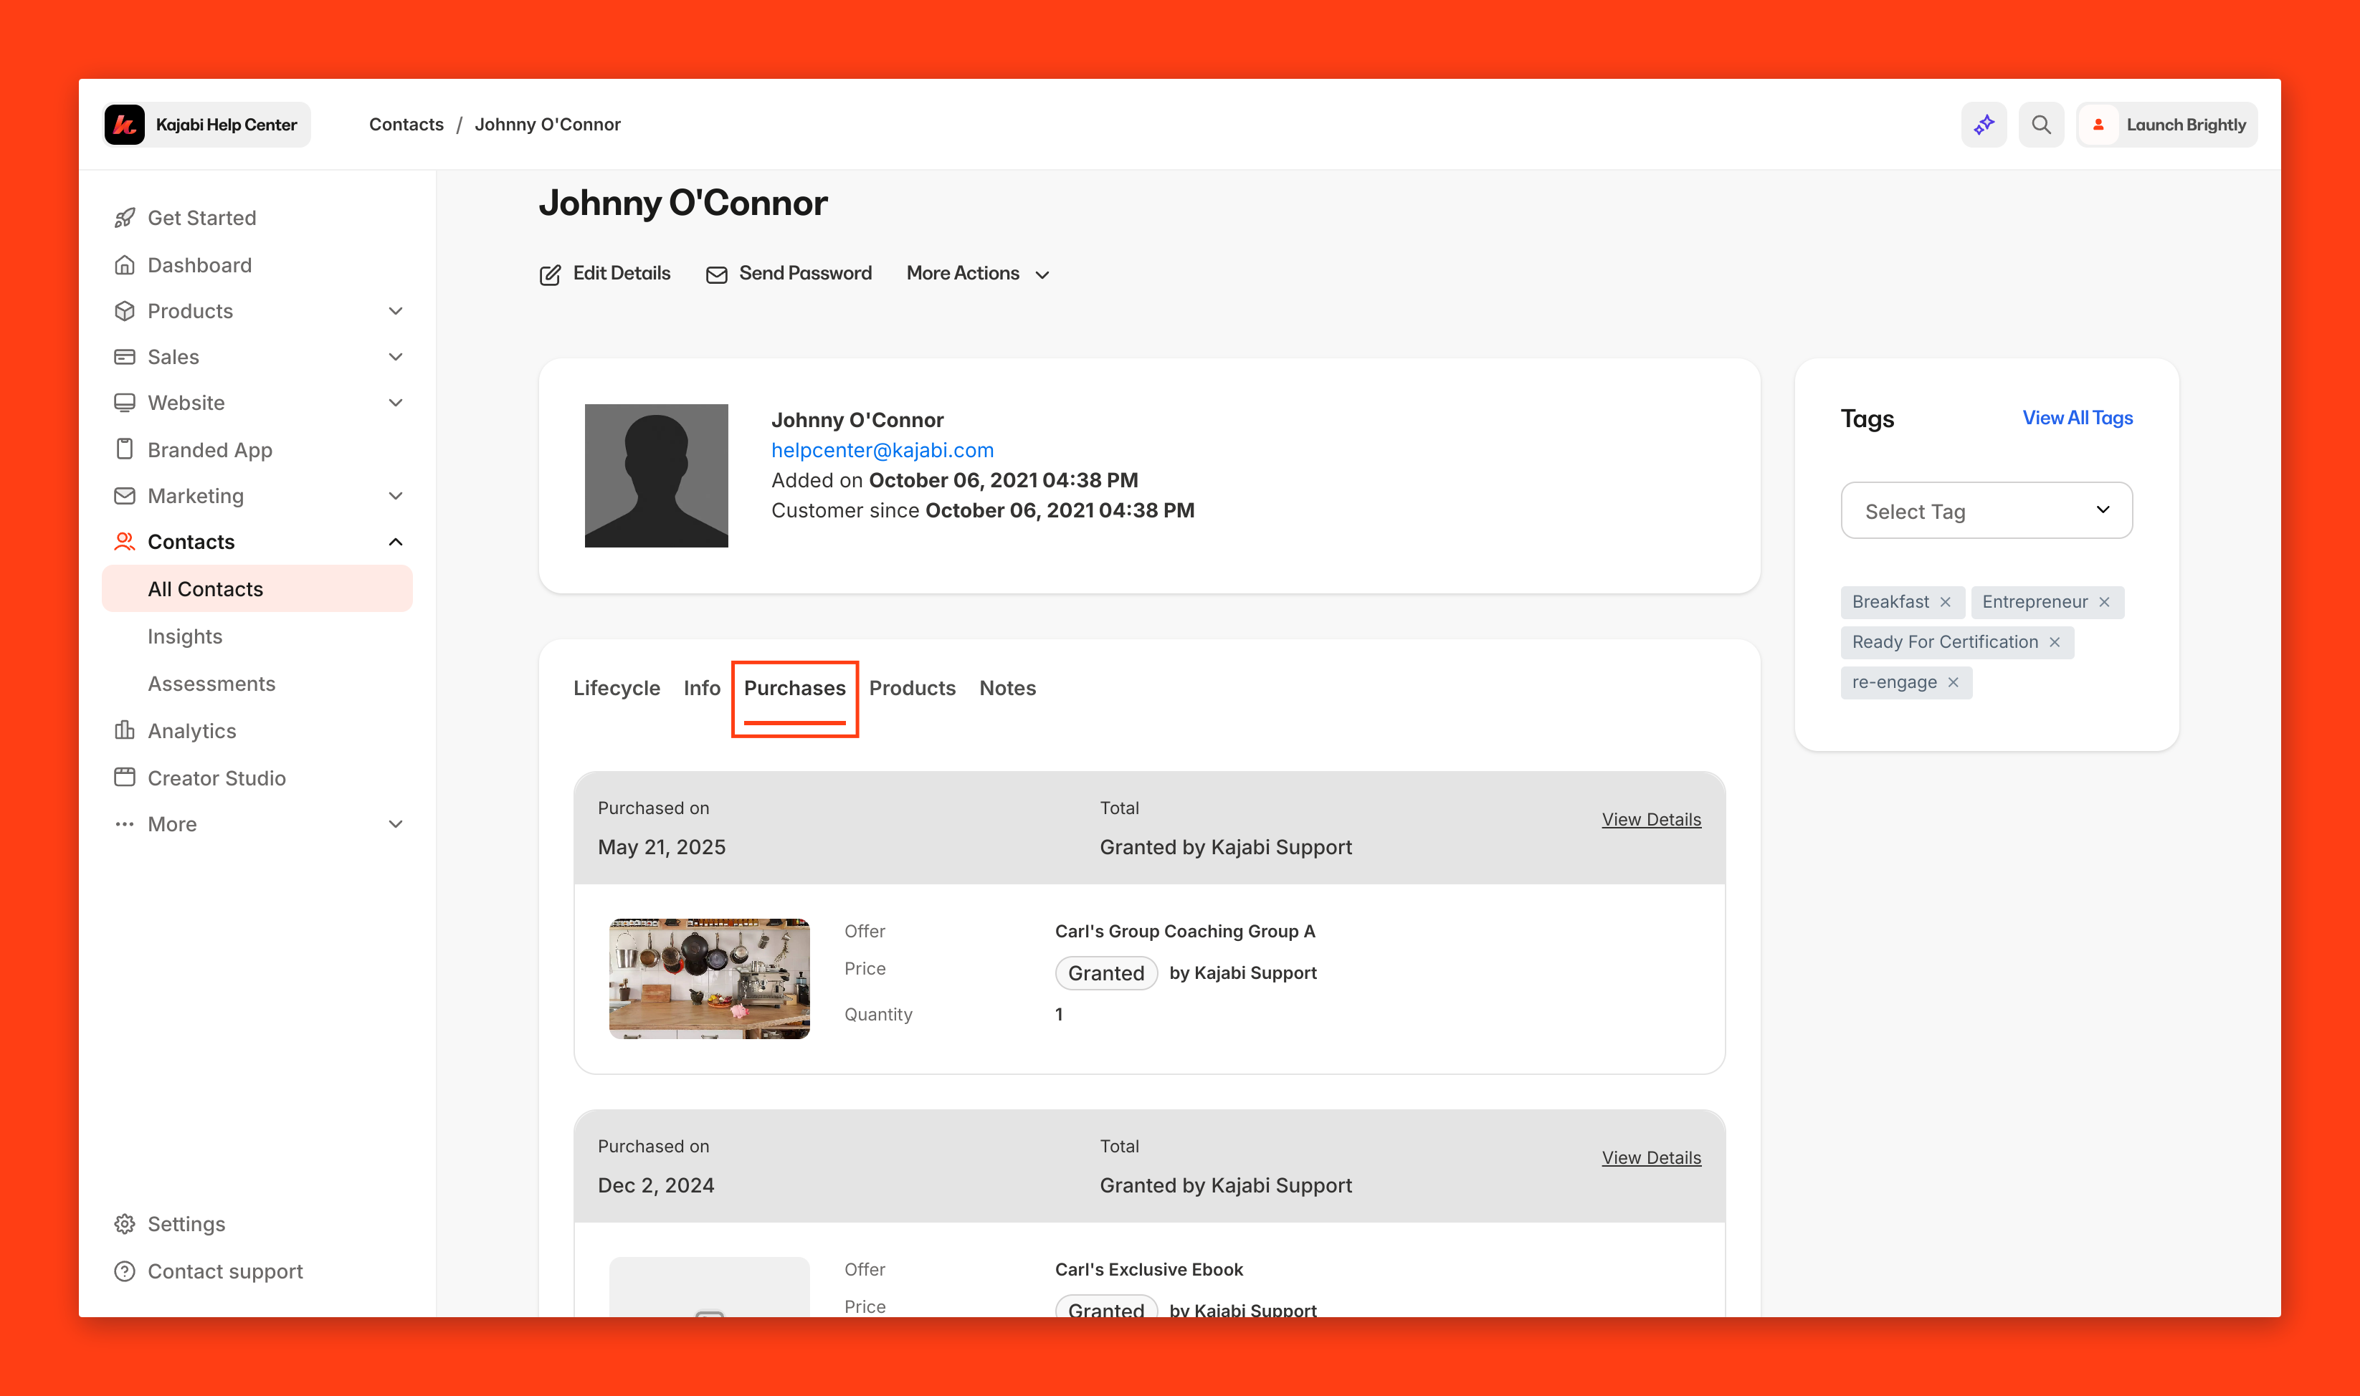Click the Contact support help icon
Viewport: 2360px width, 1396px height.
[124, 1271]
